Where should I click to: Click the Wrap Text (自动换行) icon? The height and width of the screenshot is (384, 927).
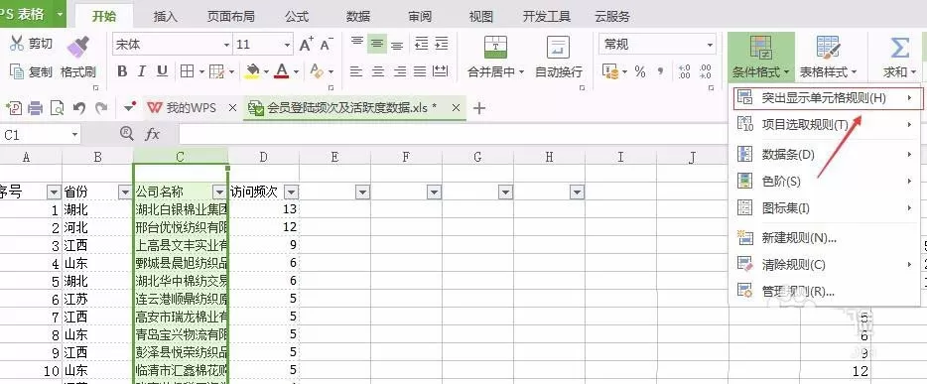(x=558, y=48)
